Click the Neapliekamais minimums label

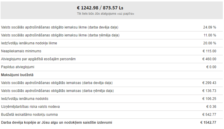click(21, 51)
